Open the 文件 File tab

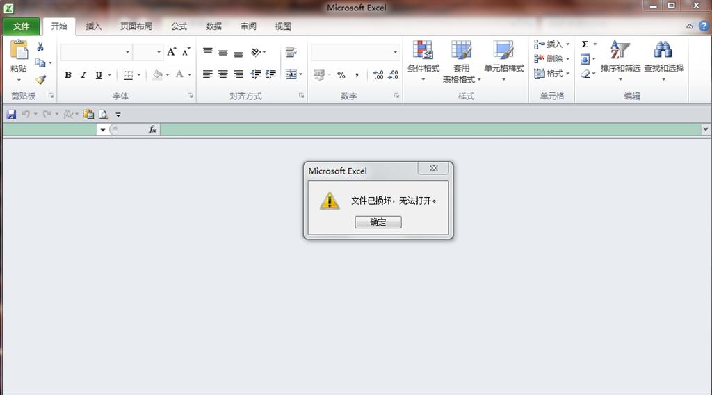pyautogui.click(x=22, y=26)
